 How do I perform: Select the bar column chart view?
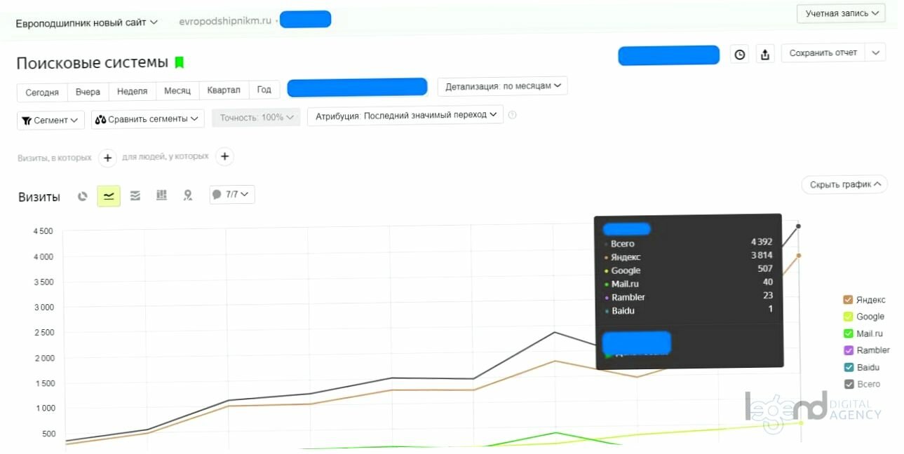click(161, 195)
